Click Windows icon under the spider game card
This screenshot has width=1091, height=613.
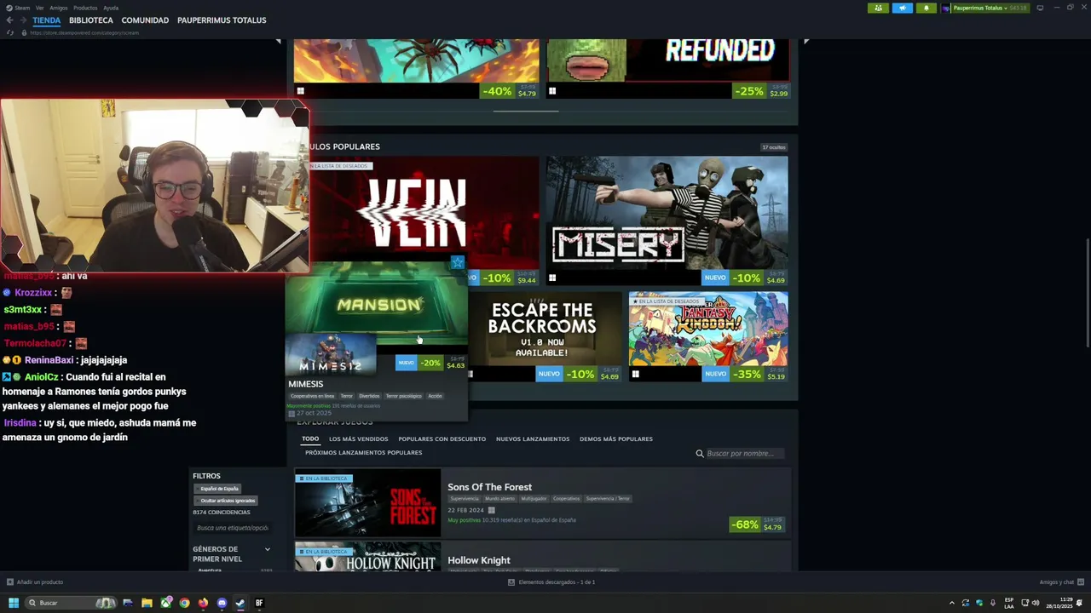300,91
